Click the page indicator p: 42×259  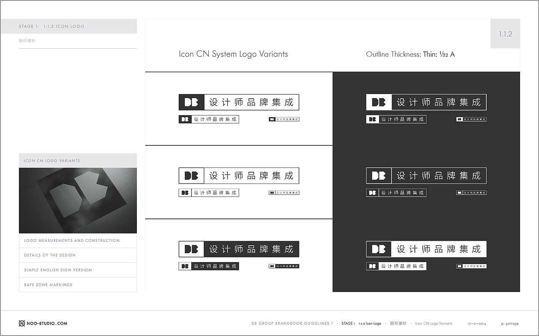click(510, 324)
